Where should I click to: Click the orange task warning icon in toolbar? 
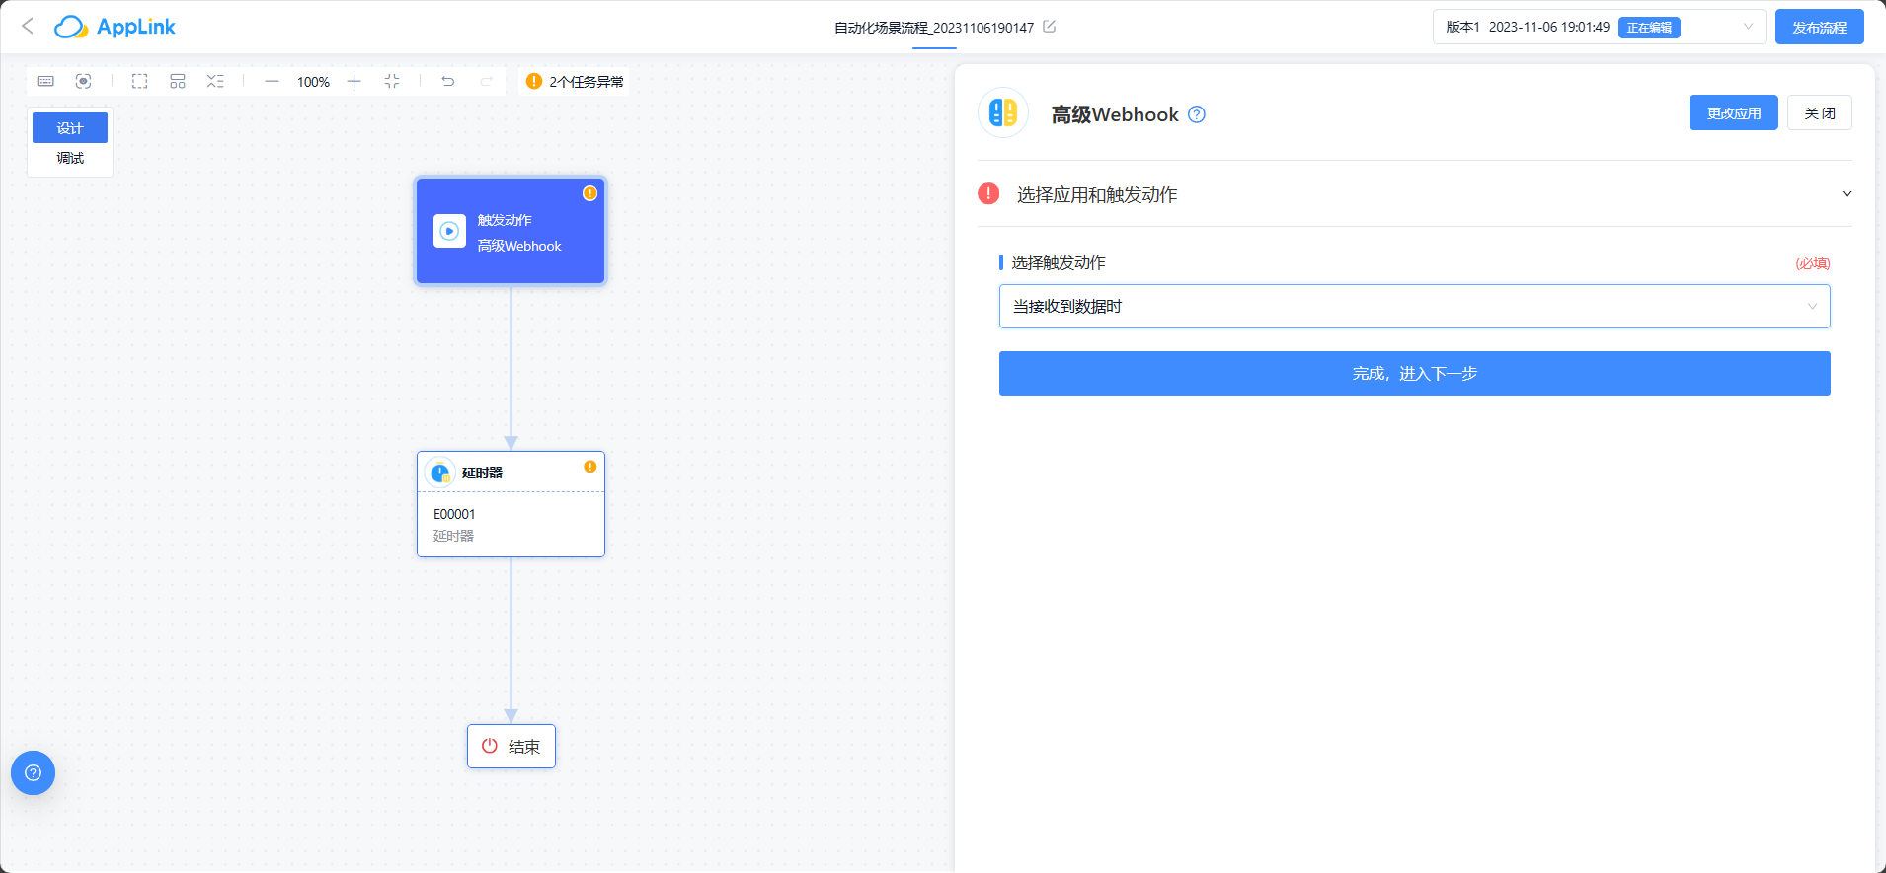[x=534, y=81]
